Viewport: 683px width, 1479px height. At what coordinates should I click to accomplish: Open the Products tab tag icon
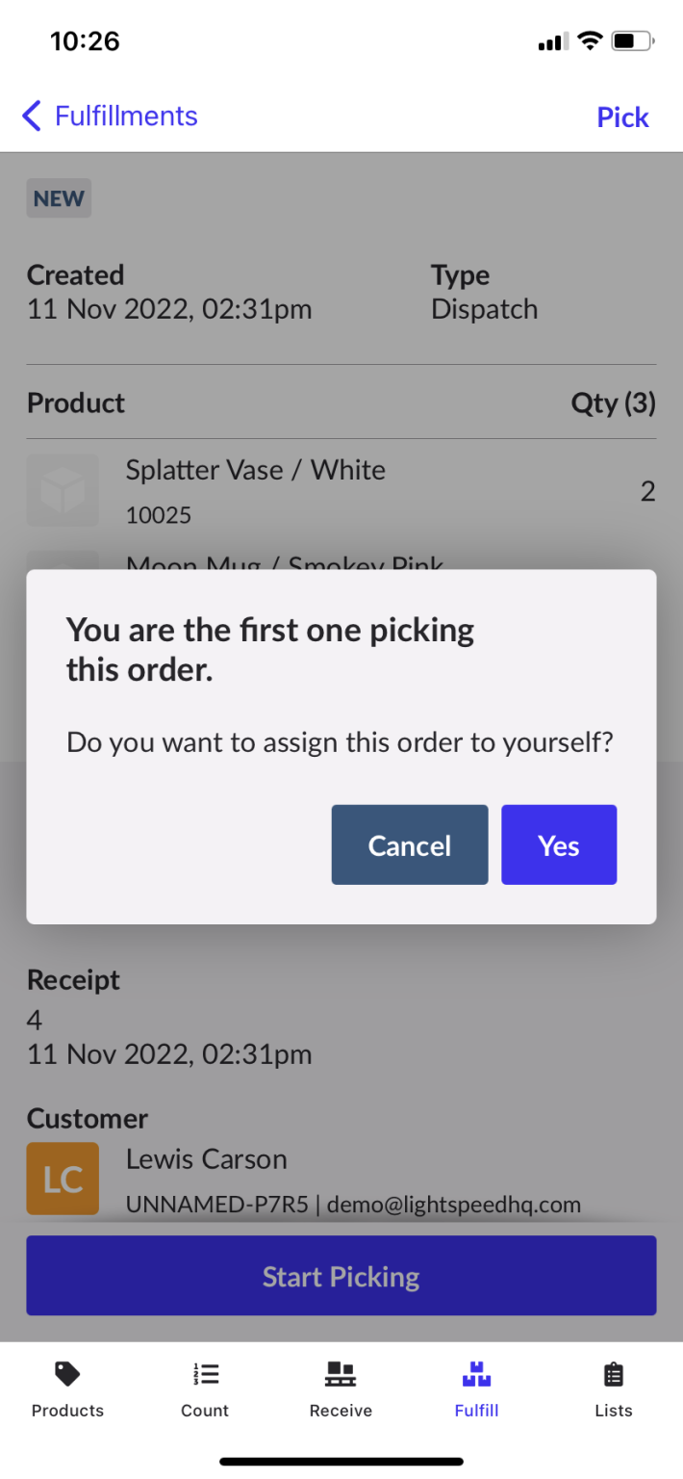pos(67,1374)
